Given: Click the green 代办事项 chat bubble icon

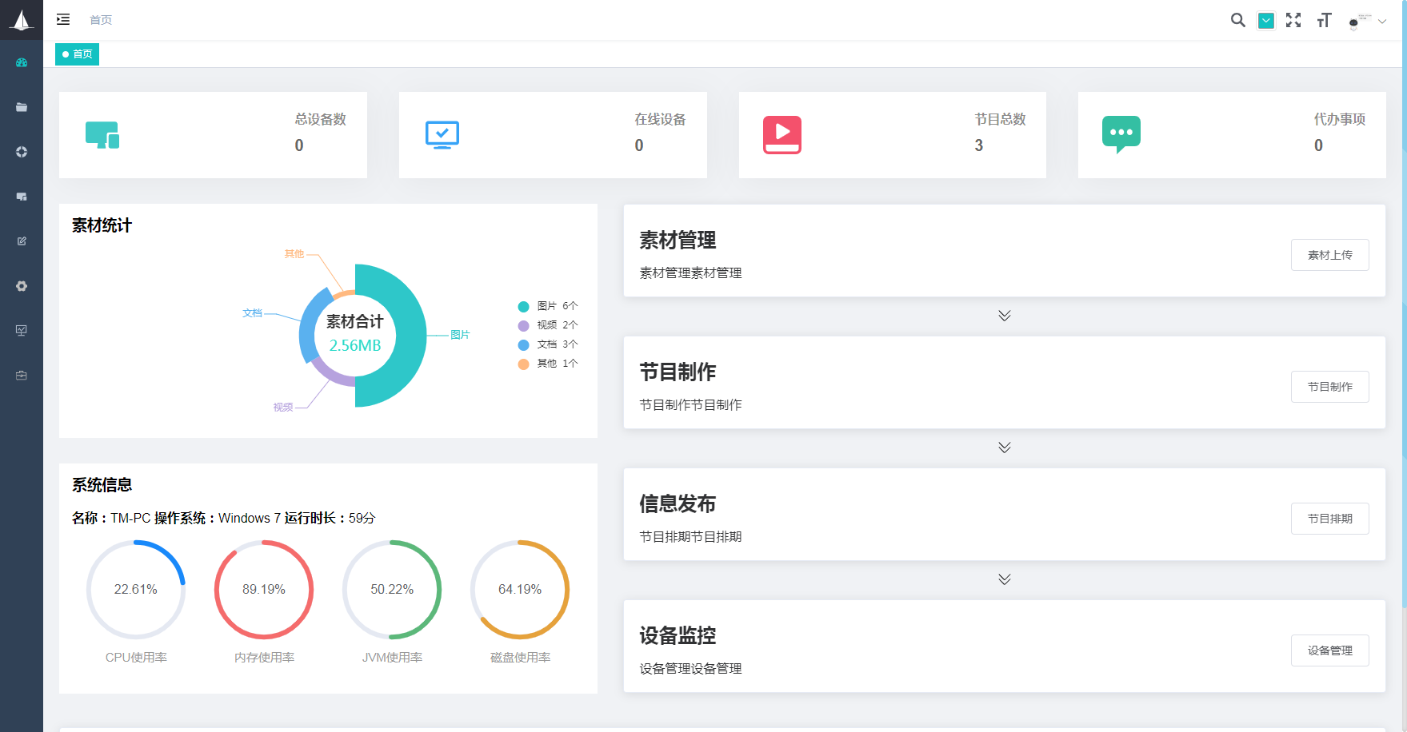Looking at the screenshot, I should pos(1121,135).
